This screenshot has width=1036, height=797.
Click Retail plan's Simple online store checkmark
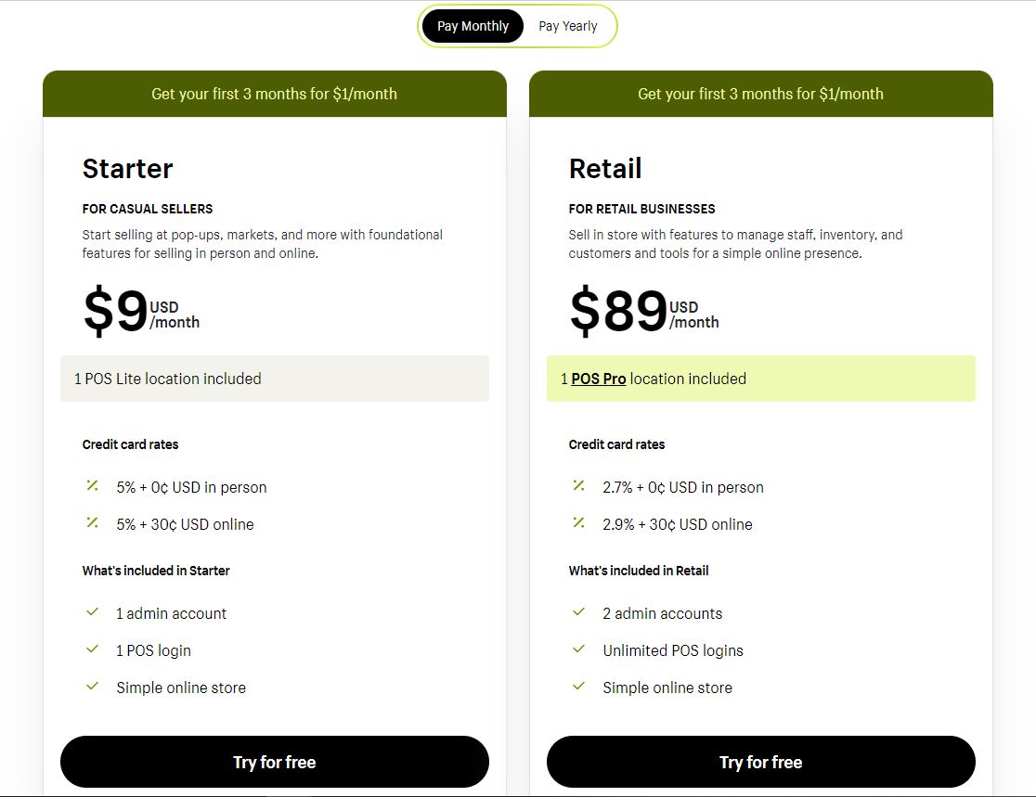coord(578,686)
